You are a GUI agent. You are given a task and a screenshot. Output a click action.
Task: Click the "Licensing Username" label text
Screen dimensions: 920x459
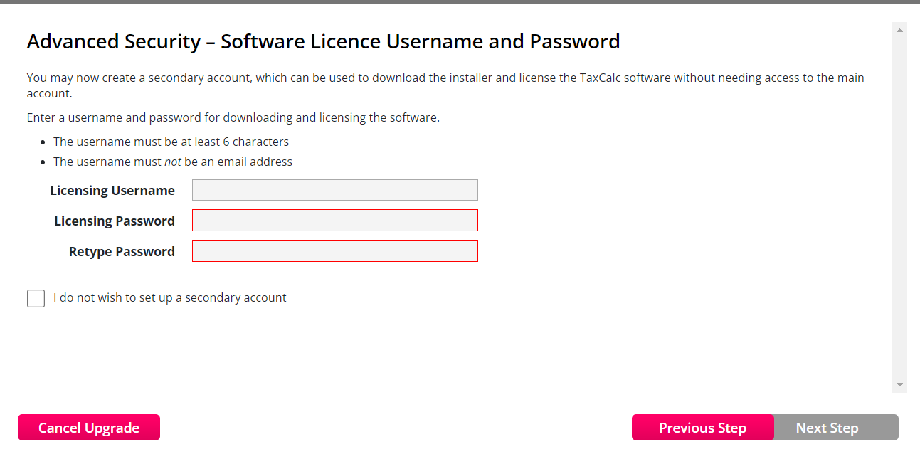click(x=112, y=191)
